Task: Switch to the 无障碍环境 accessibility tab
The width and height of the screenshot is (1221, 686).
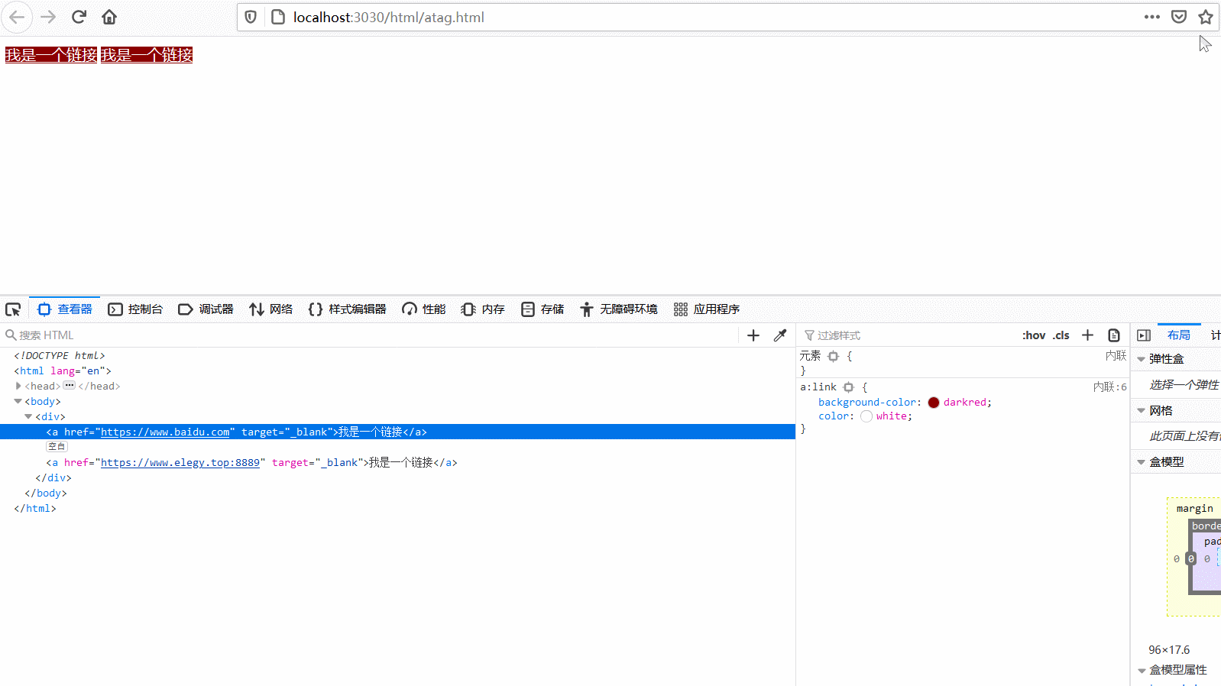Action: (619, 309)
